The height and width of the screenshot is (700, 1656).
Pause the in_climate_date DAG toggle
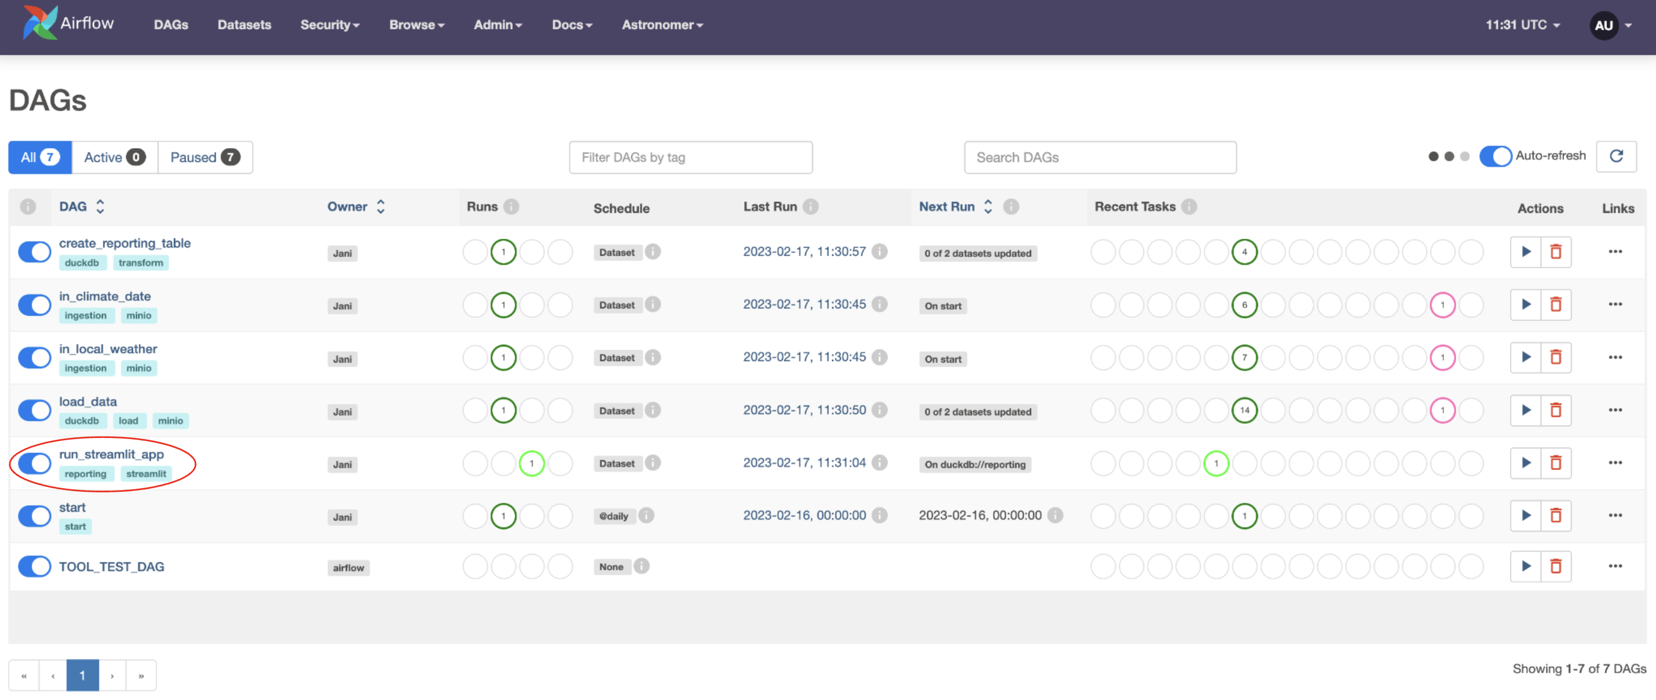35,305
